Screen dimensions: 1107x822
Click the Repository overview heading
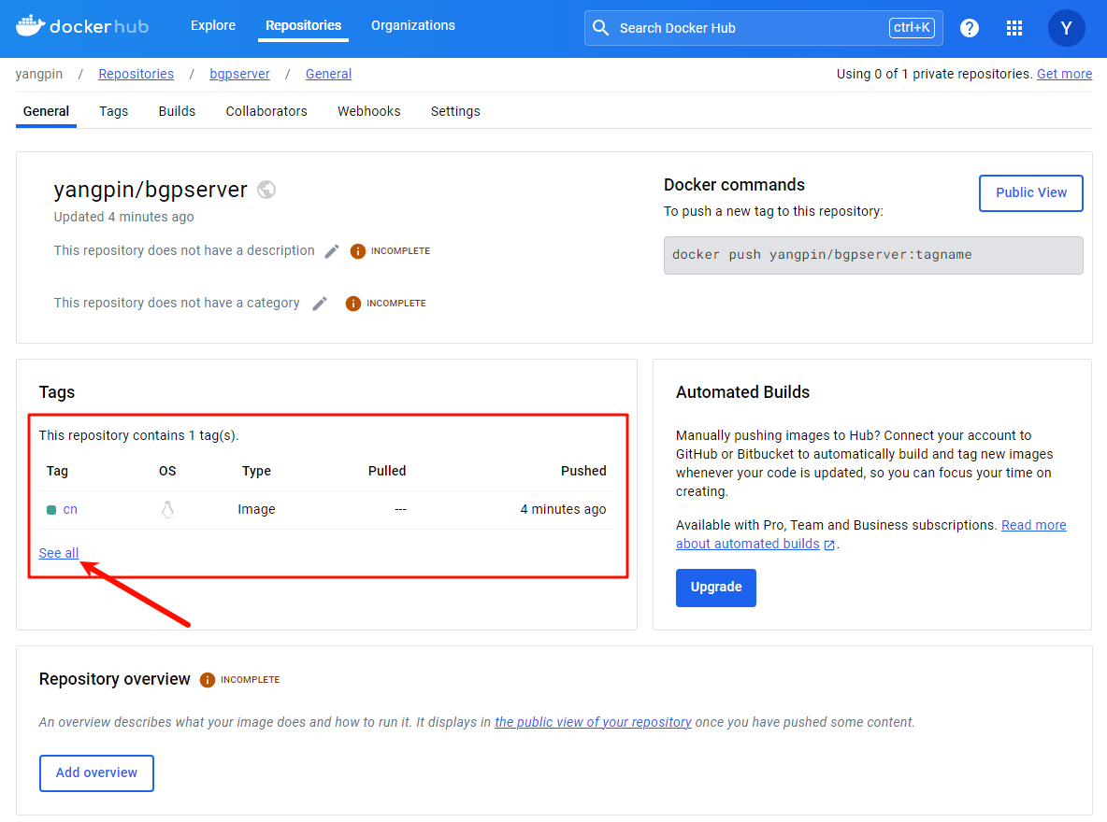[x=114, y=679]
